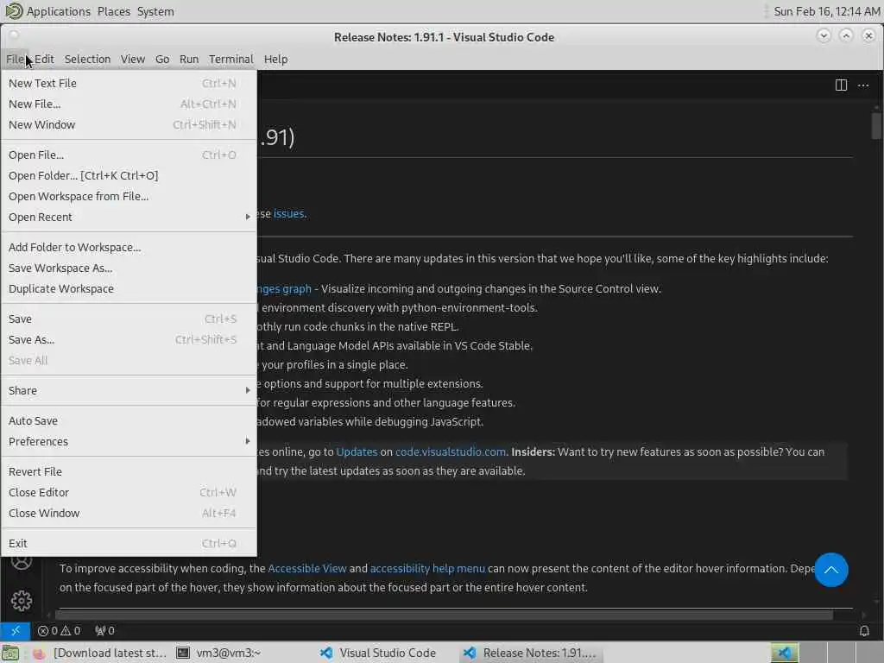Select New Window from File menu
The height and width of the screenshot is (663, 884).
129,124
